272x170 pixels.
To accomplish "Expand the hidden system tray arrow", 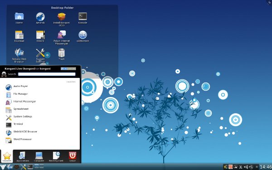I will pos(257,167).
